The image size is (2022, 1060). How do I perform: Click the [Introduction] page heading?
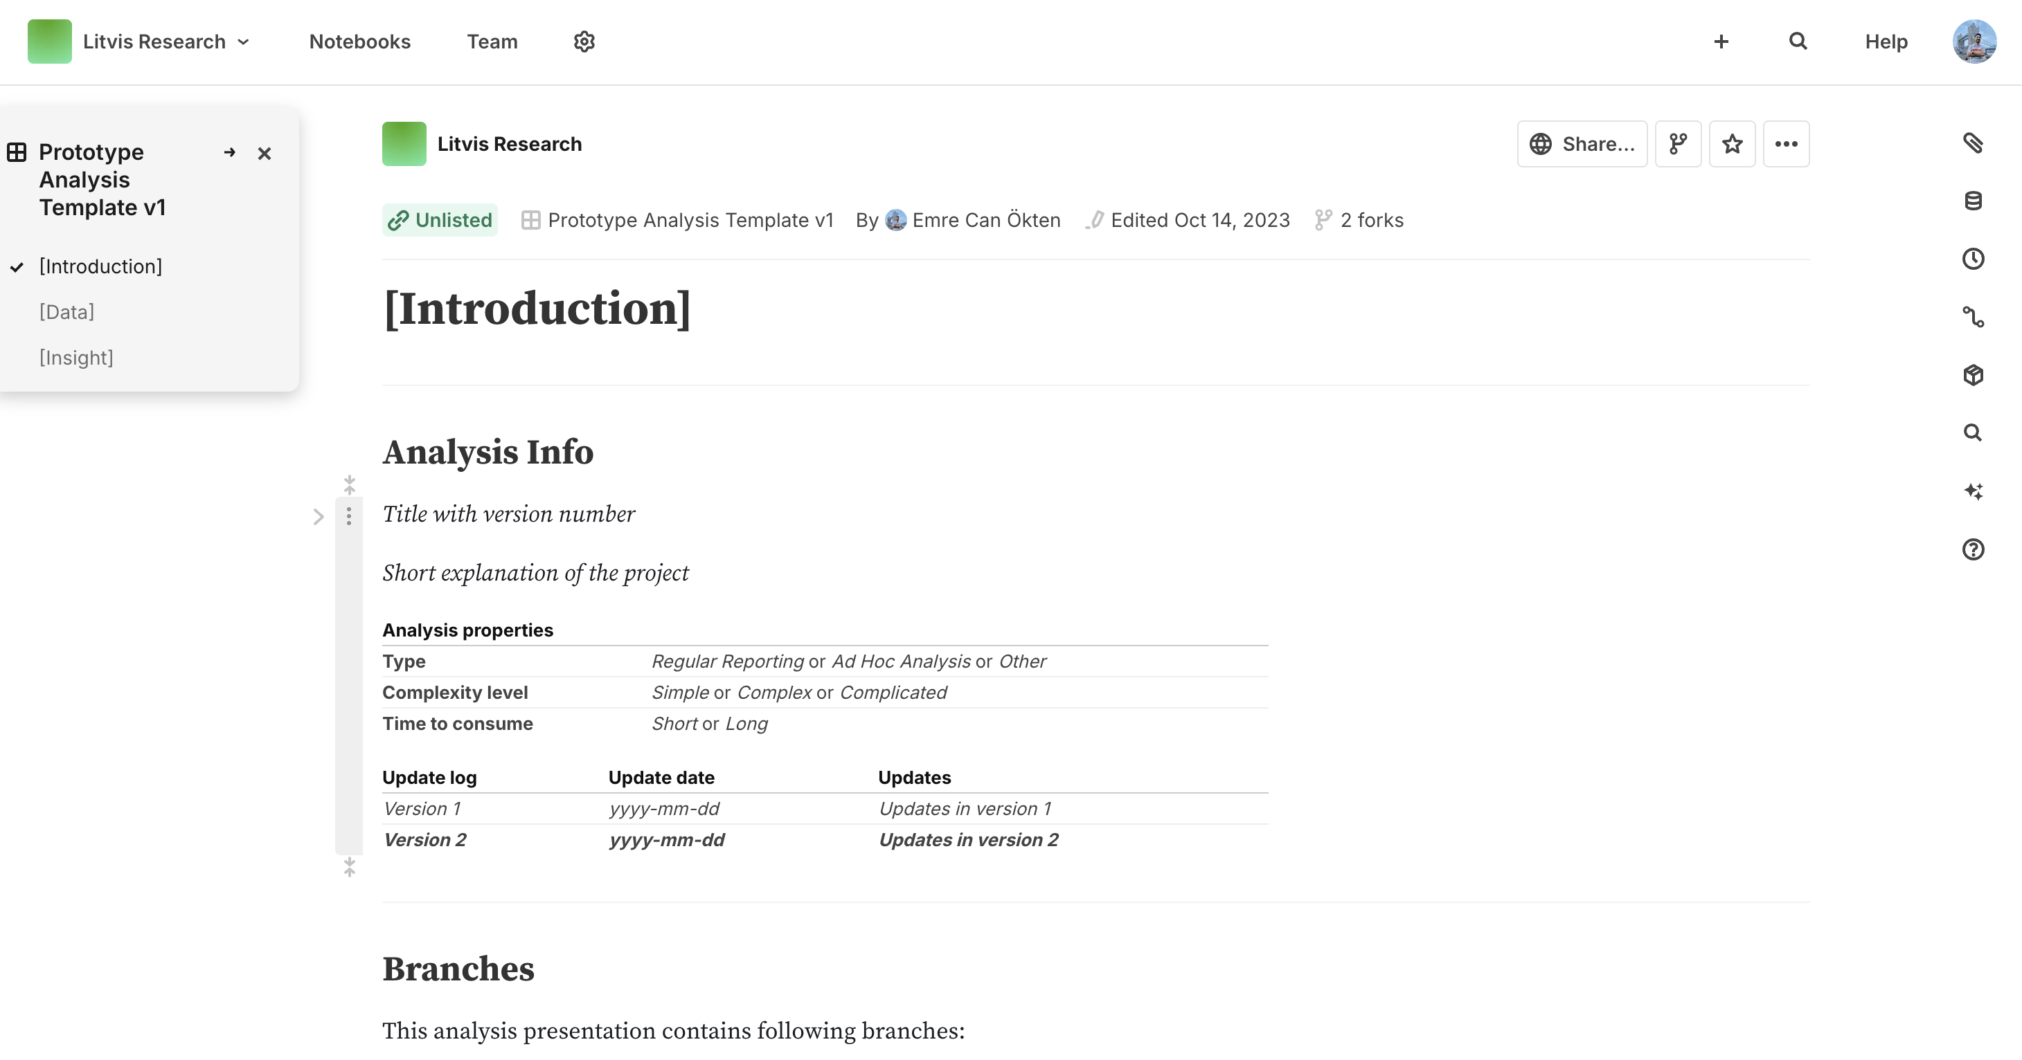[537, 309]
